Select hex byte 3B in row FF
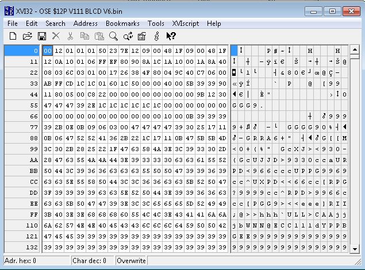The width and height of the screenshot is (365, 270). [x=48, y=214]
